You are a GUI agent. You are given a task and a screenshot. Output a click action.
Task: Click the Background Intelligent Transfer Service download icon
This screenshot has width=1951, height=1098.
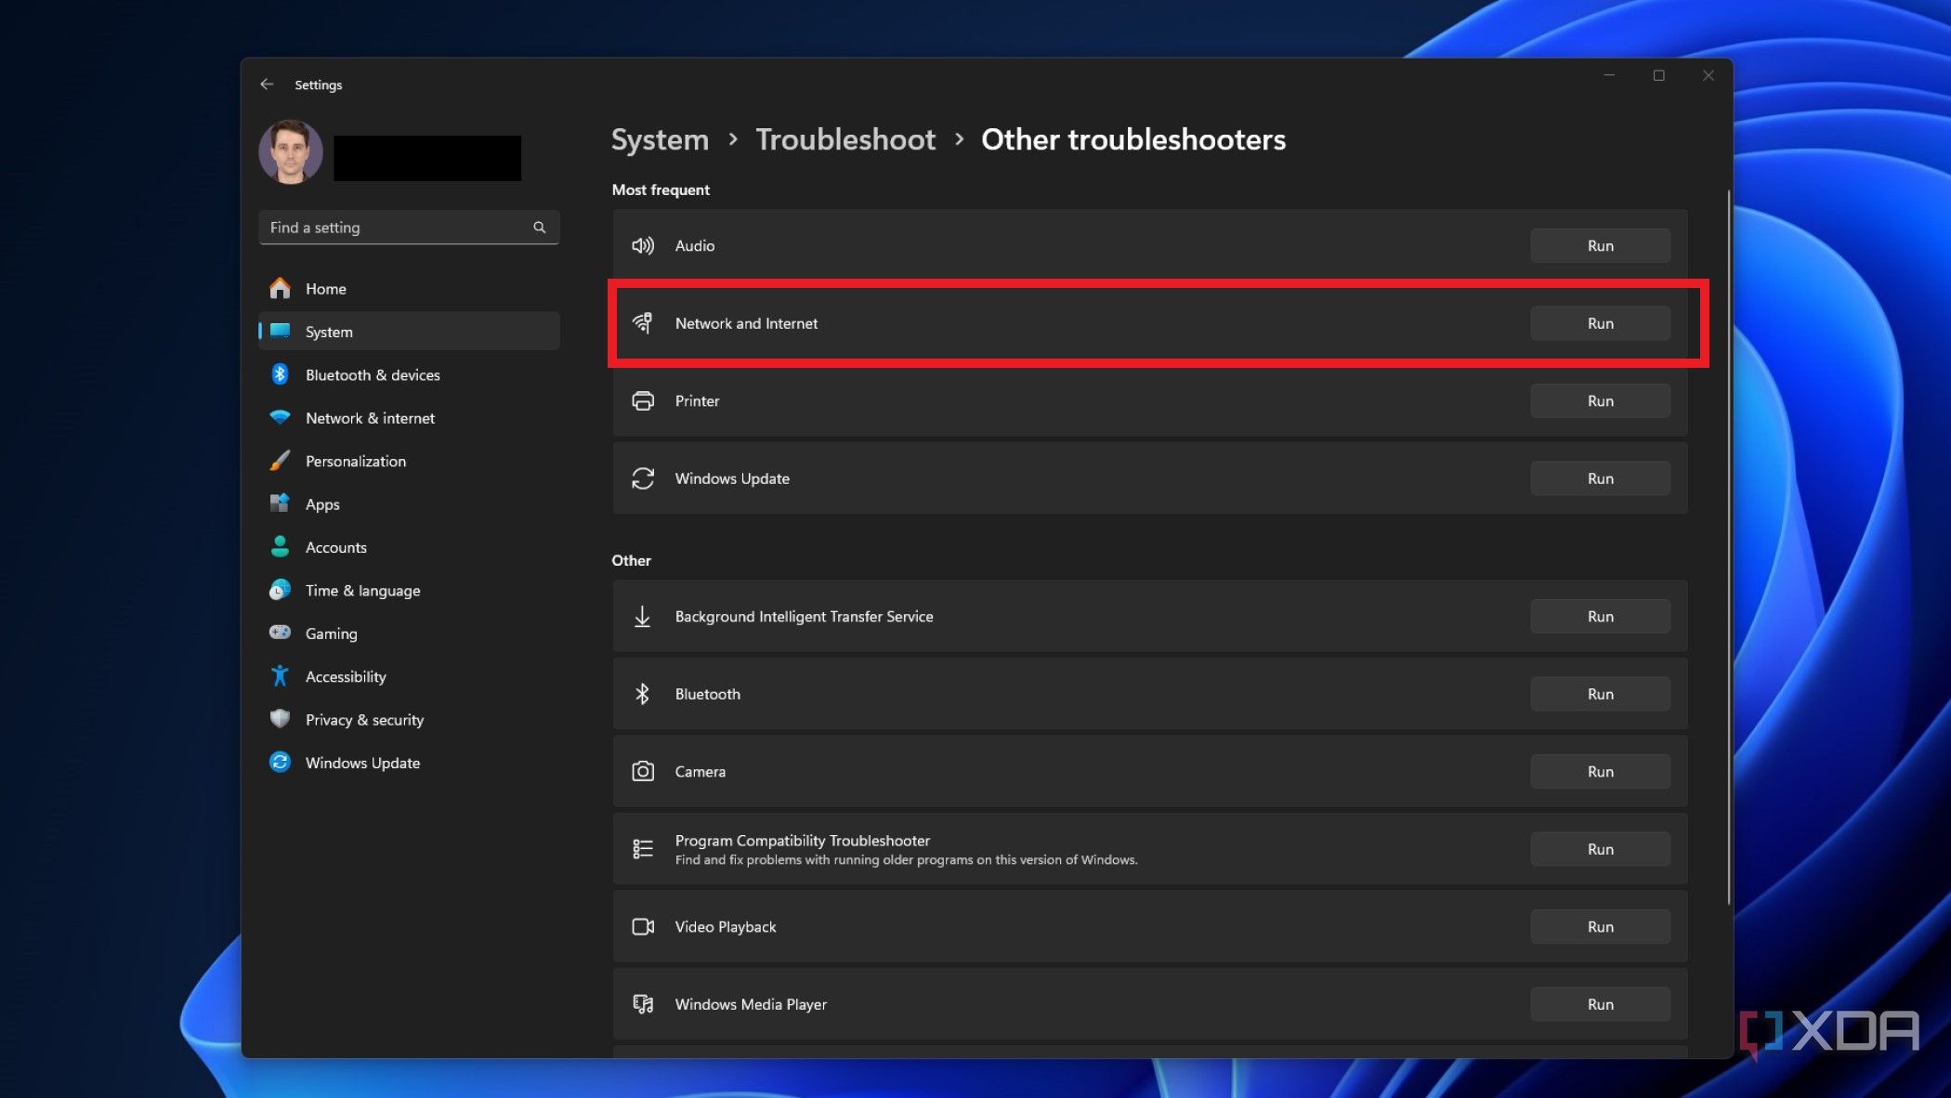pyautogui.click(x=642, y=616)
